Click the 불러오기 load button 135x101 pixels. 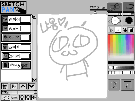point(25,65)
